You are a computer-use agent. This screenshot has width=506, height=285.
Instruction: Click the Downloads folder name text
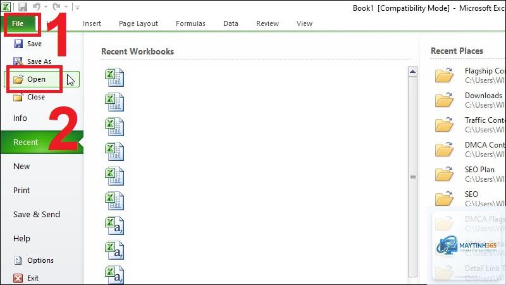click(x=483, y=96)
